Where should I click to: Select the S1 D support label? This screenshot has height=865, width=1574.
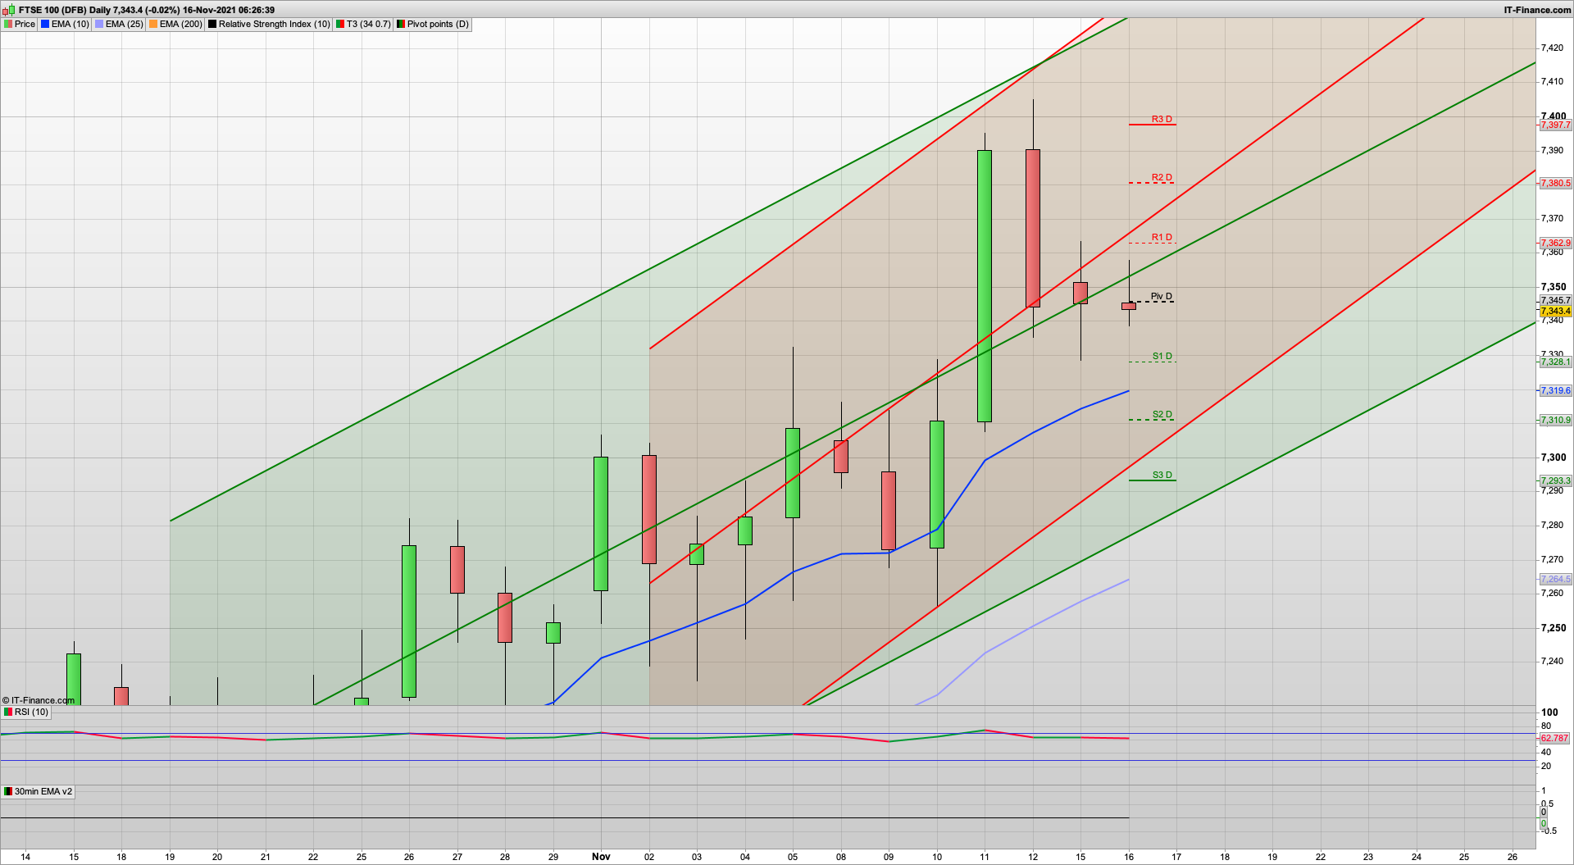1162,356
